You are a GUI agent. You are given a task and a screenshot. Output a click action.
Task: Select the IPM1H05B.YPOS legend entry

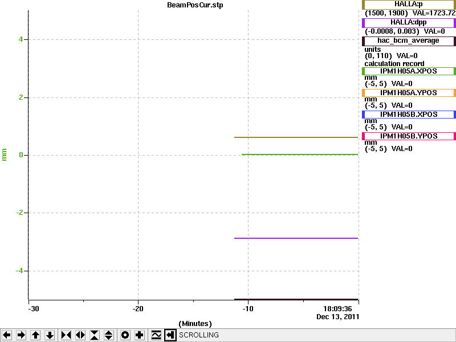409,136
